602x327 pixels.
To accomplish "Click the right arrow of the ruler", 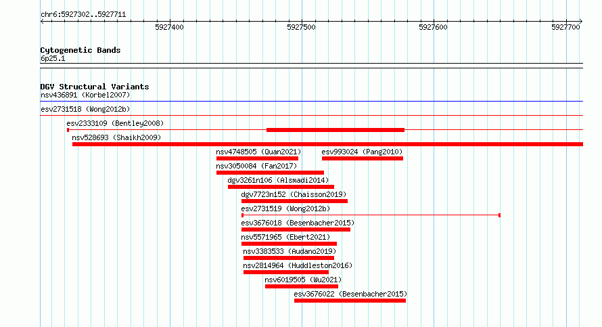I will (581, 22).
